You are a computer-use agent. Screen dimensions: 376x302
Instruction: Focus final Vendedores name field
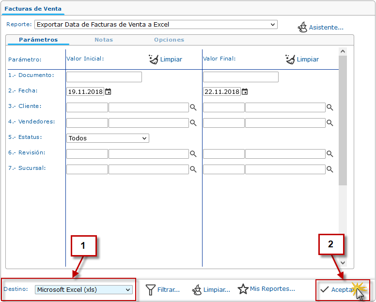[x=285, y=123]
